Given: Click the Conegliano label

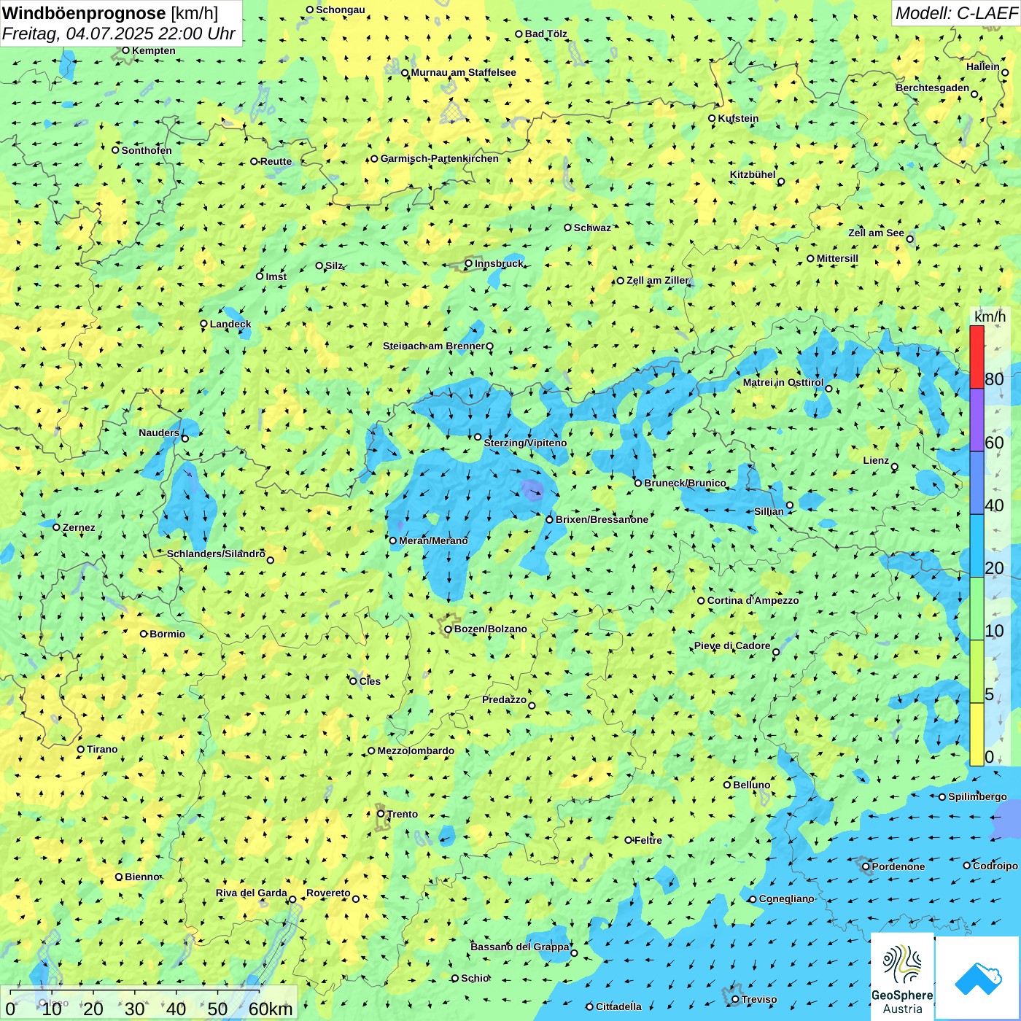Looking at the screenshot, I should (x=786, y=898).
